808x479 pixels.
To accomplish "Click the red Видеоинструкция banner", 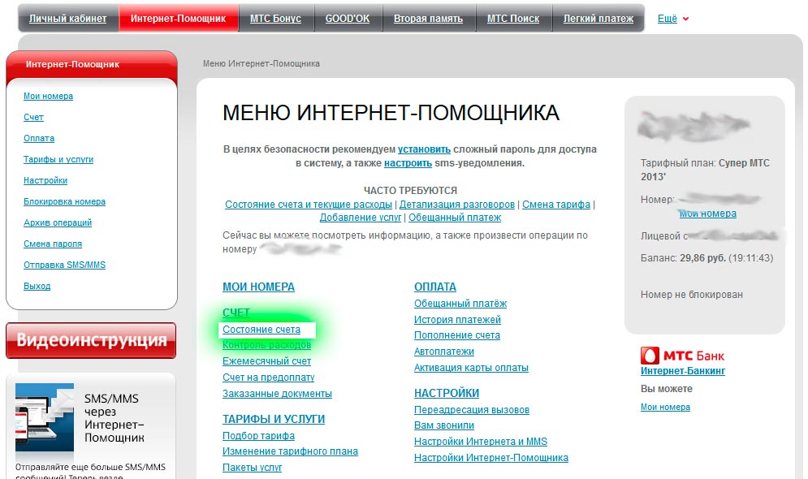I will pos(91,340).
